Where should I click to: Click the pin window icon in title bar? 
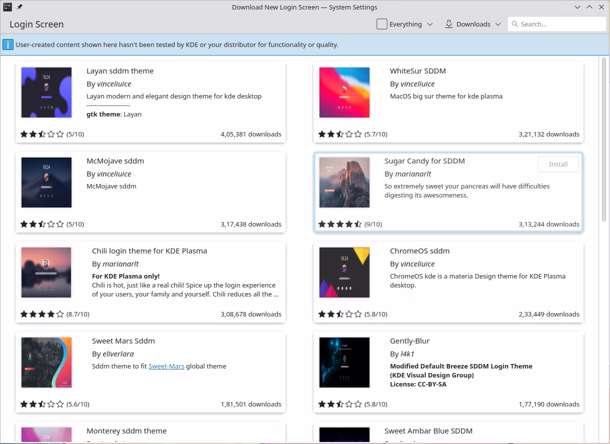(19, 7)
